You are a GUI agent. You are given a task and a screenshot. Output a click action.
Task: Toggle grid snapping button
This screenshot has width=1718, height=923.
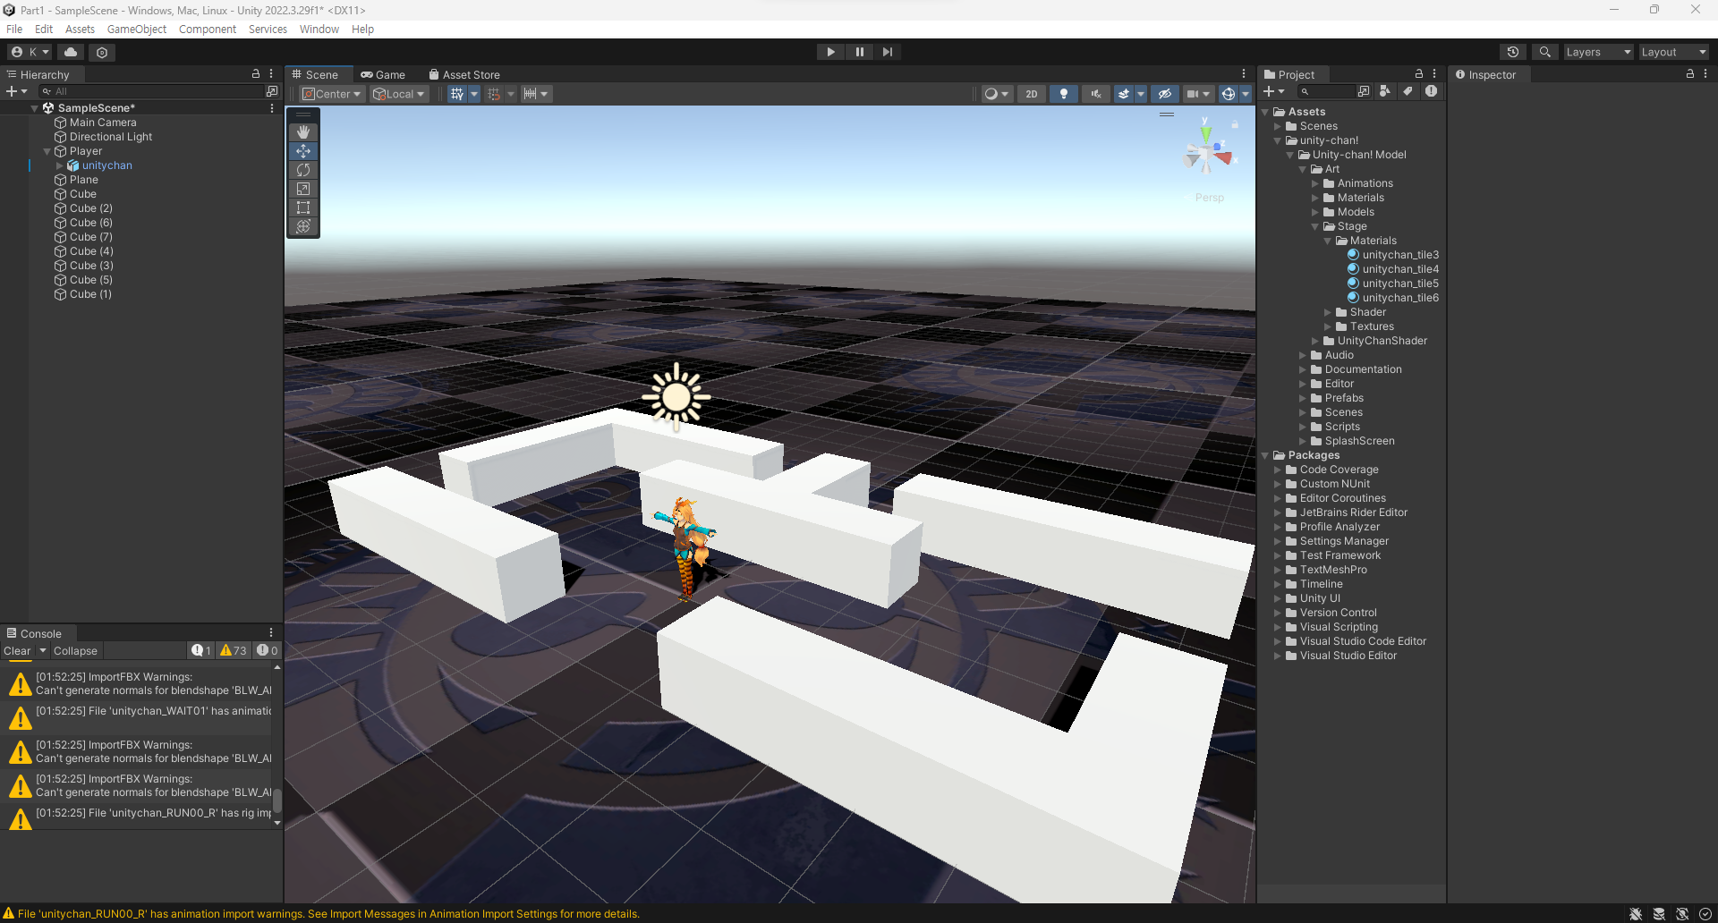point(494,94)
